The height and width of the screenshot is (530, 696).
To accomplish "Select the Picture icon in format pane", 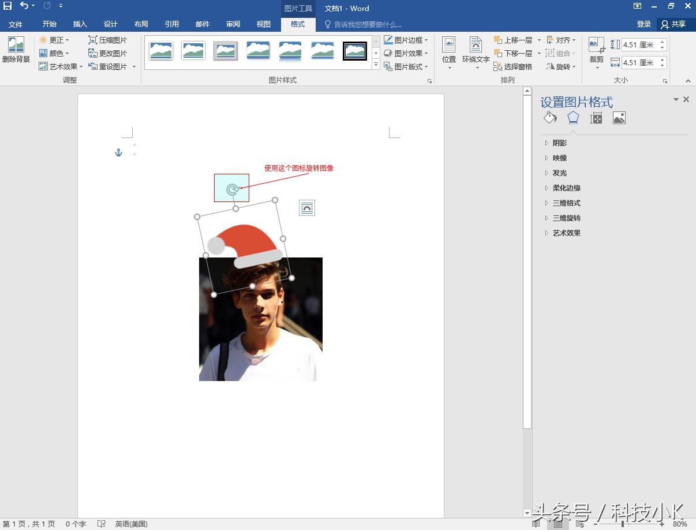I will (x=619, y=118).
